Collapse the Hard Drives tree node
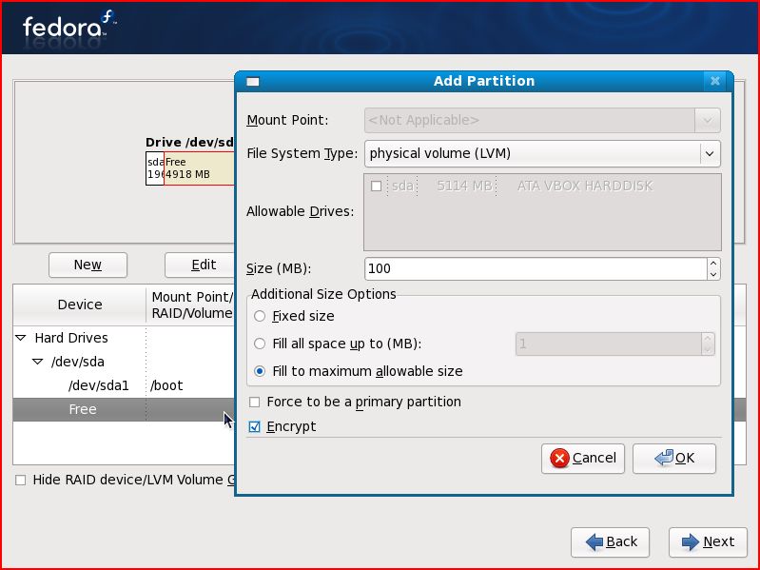This screenshot has height=570, width=760. 21,338
